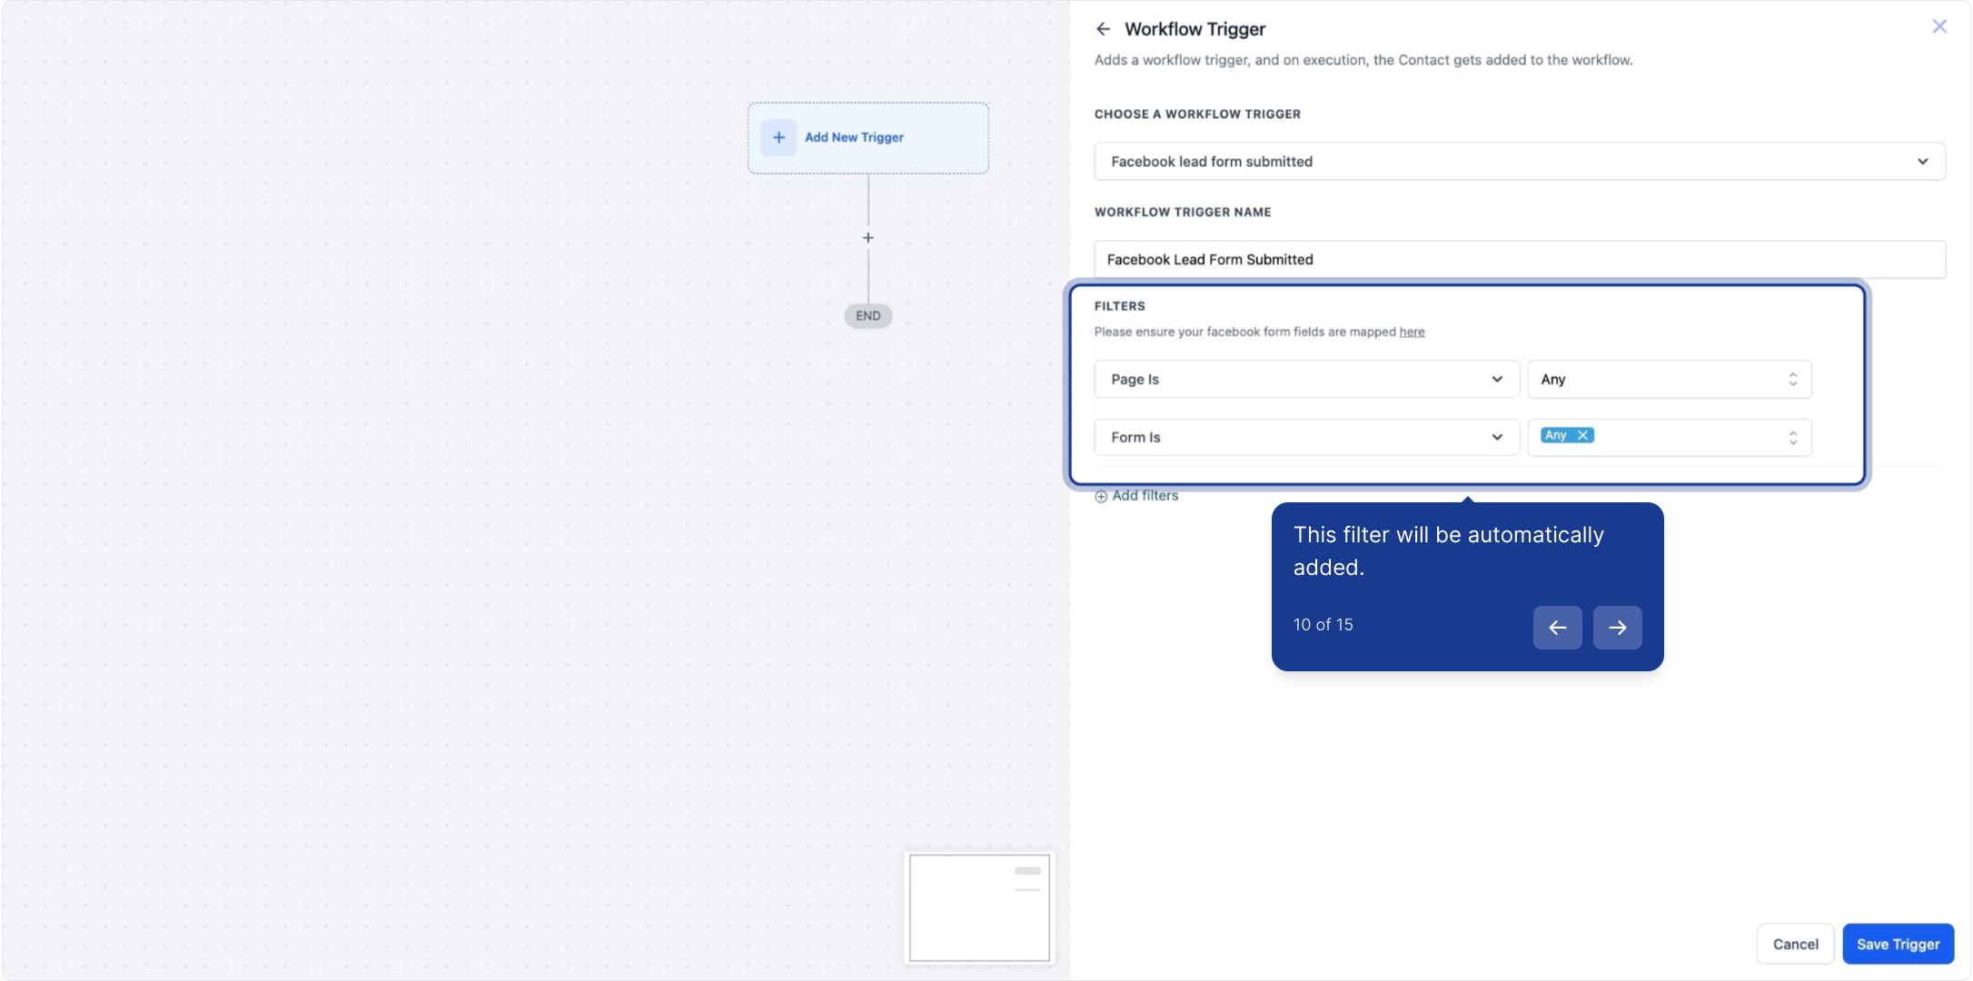Expand the Form Is filter dropdown
The height and width of the screenshot is (981, 1973).
1306,438
